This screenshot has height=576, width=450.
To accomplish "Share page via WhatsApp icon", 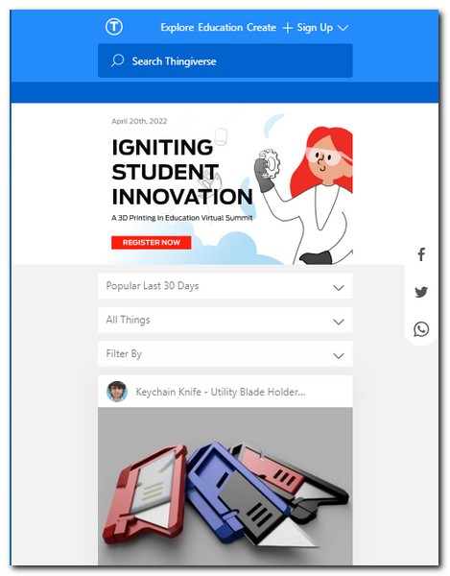I will coord(421,329).
